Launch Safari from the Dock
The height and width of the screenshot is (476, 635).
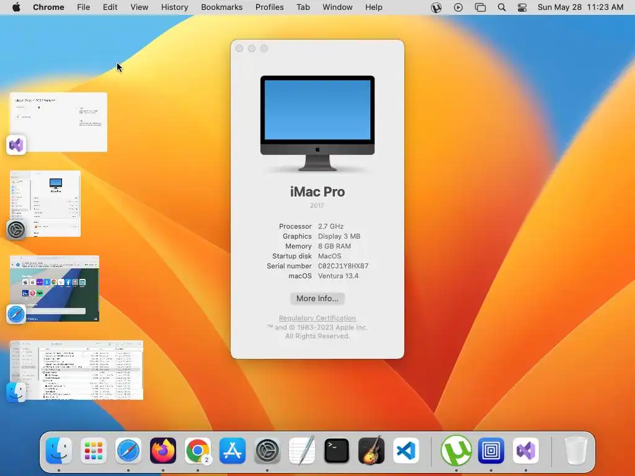128,451
